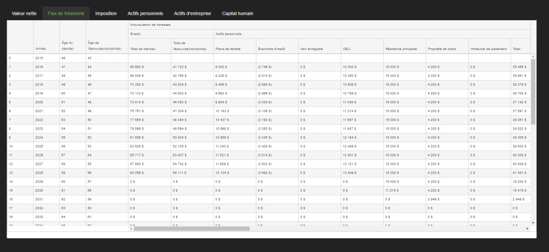Click the Total de l'époux(se)/conjoint(e) header
The image size is (549, 252).
pyautogui.click(x=192, y=46)
